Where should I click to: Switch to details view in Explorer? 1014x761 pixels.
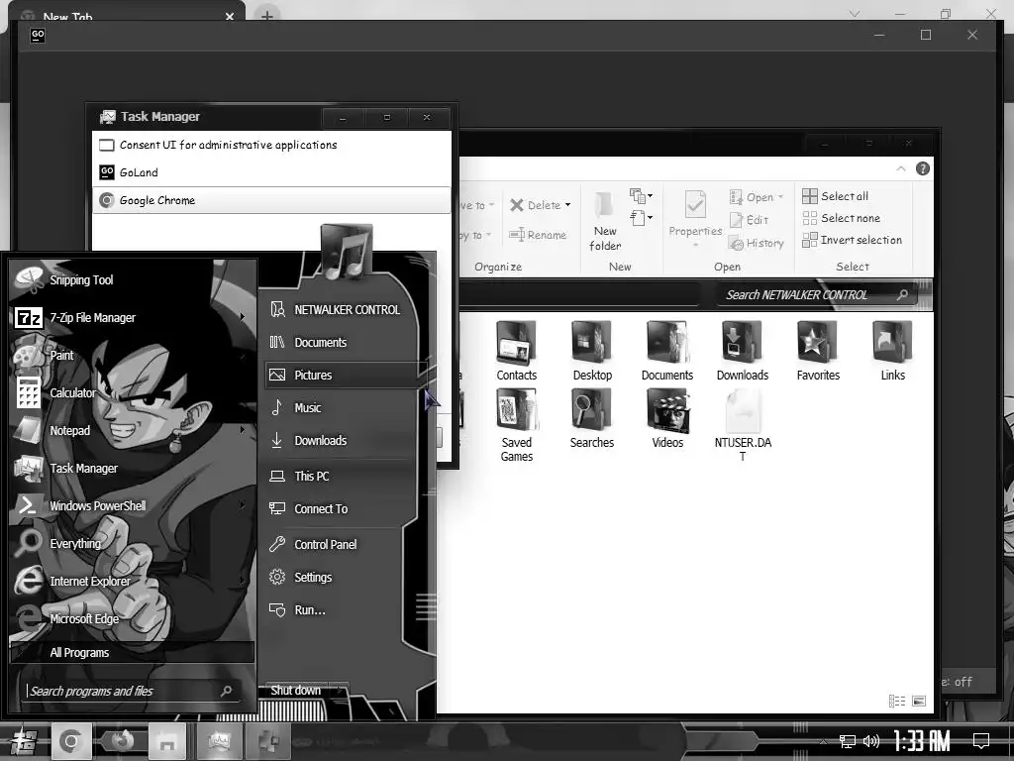pos(897,701)
